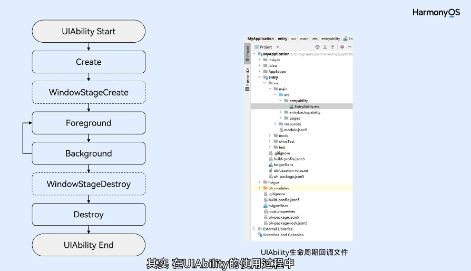Click the Expand All icon in Project toolbar
The width and height of the screenshot is (471, 271).
pos(325,47)
